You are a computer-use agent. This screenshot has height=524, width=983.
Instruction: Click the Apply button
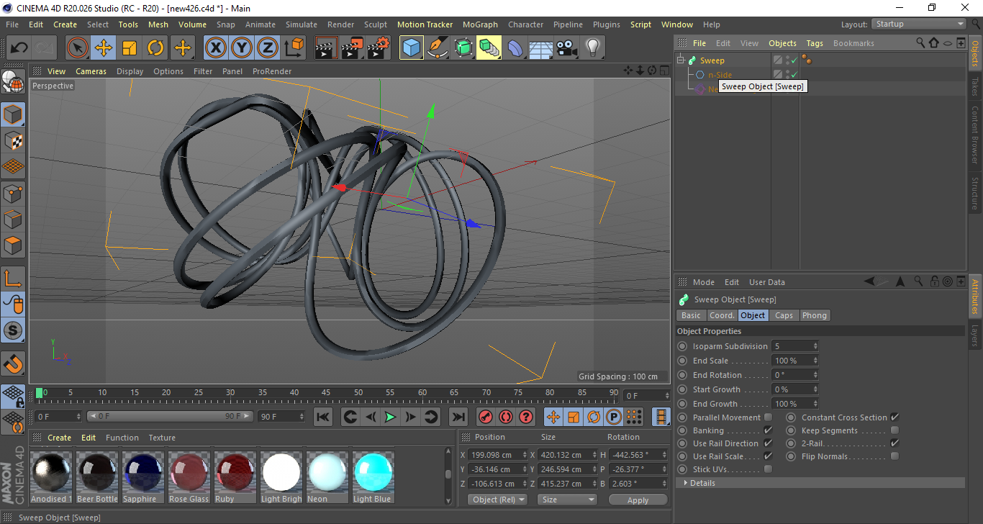[x=638, y=500]
